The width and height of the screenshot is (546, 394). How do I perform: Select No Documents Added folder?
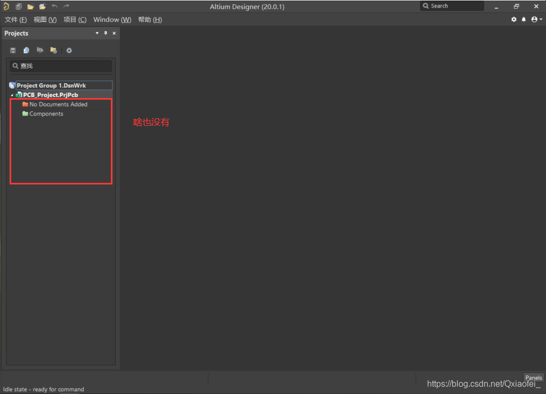point(58,104)
